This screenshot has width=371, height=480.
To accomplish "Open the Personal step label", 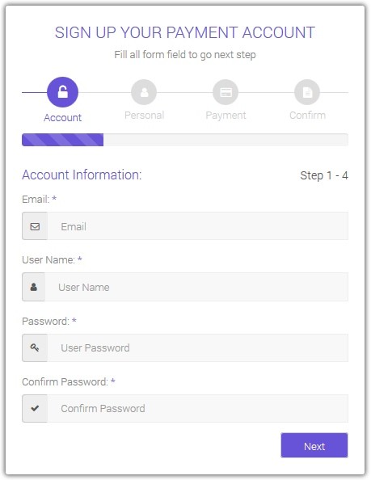I will (x=144, y=115).
